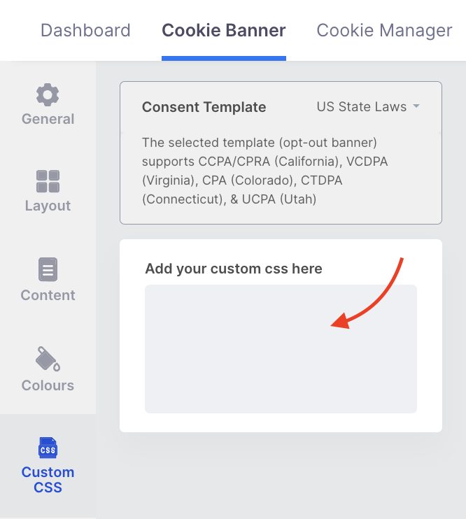Click the Custom CSS label text
The image size is (466, 519).
click(x=48, y=480)
